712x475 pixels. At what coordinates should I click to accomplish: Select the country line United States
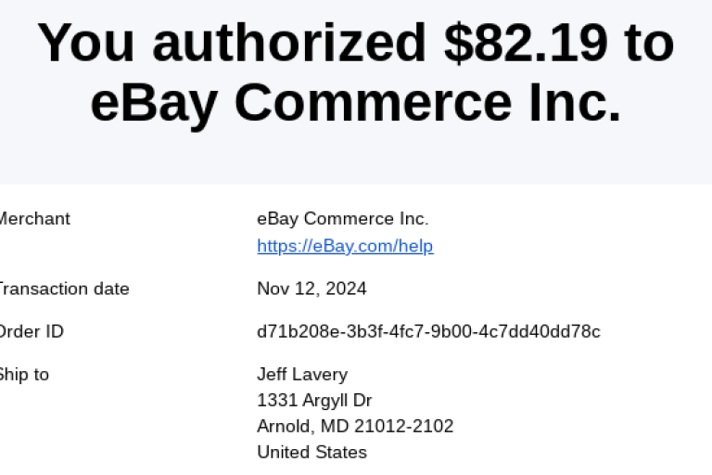click(x=311, y=453)
